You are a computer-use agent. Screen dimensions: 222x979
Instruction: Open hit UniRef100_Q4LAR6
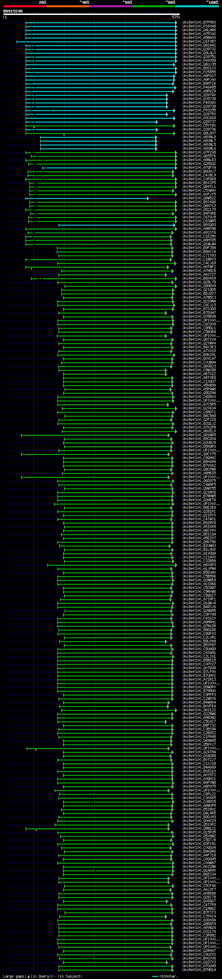(199, 30)
